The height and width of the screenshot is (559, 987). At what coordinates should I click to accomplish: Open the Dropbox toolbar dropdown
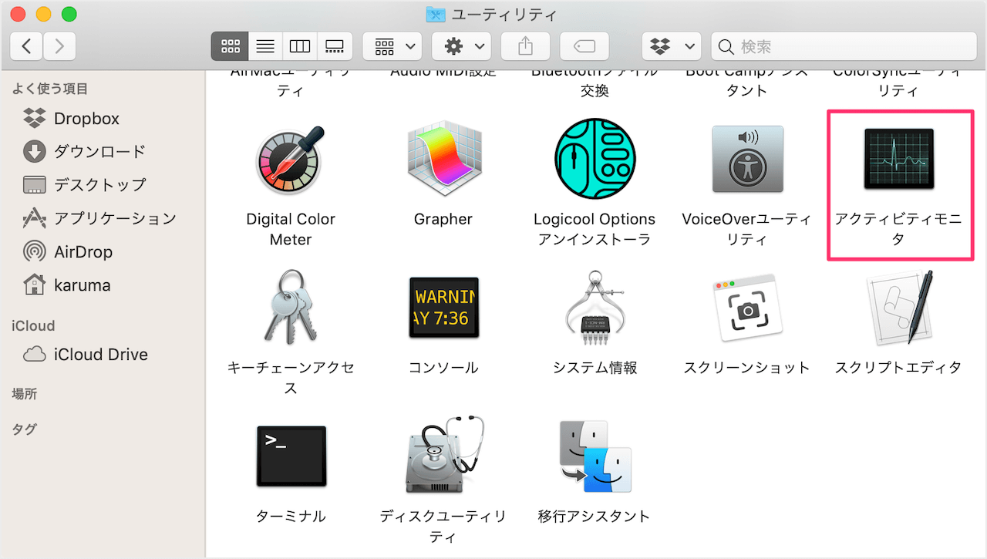coord(671,46)
